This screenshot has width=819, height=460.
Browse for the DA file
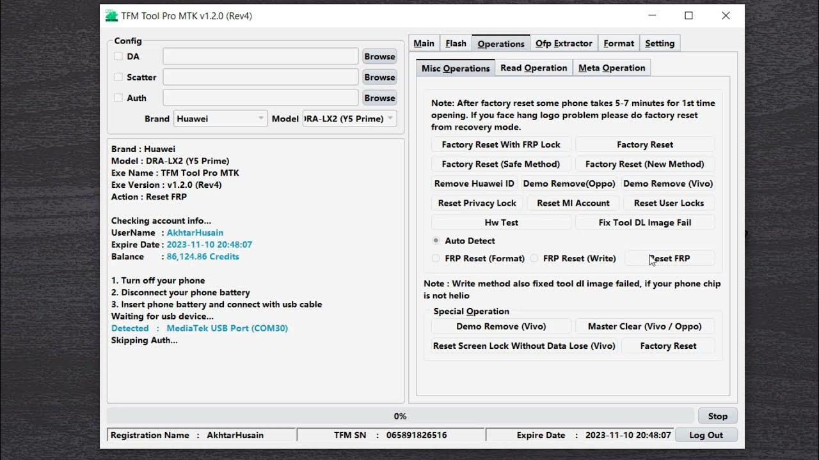pos(379,56)
